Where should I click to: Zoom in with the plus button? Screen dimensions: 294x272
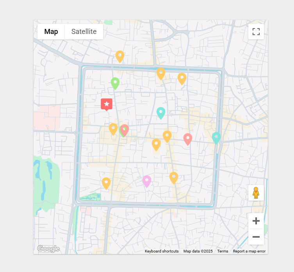256,221
